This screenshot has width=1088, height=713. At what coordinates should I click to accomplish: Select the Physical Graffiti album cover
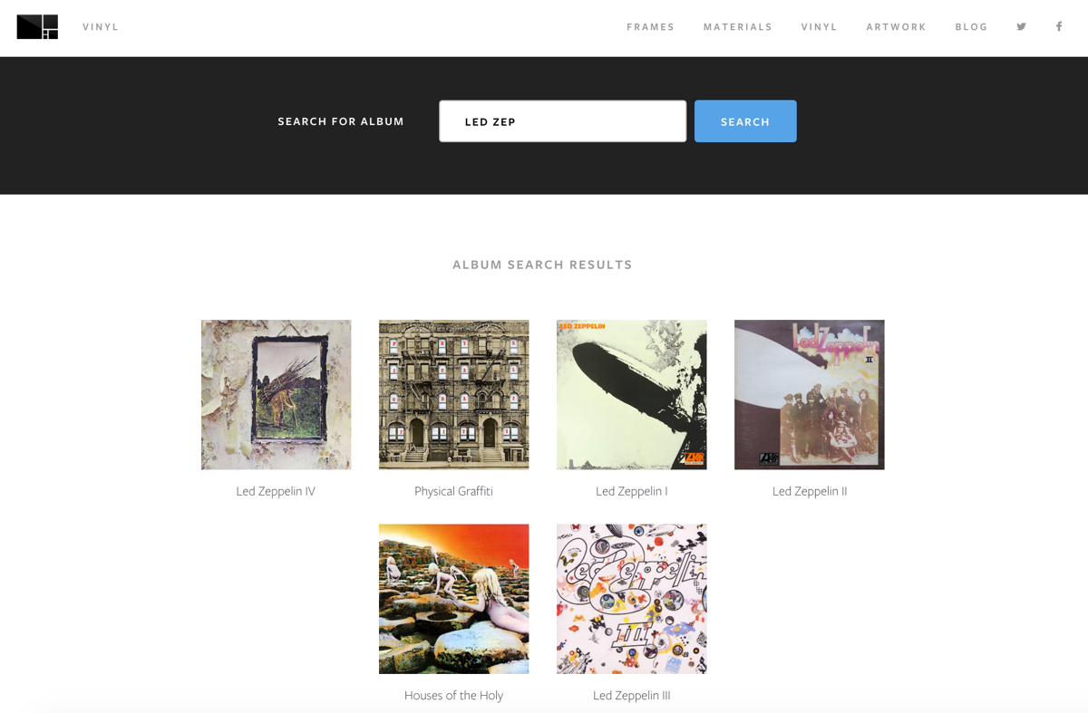[x=453, y=394]
